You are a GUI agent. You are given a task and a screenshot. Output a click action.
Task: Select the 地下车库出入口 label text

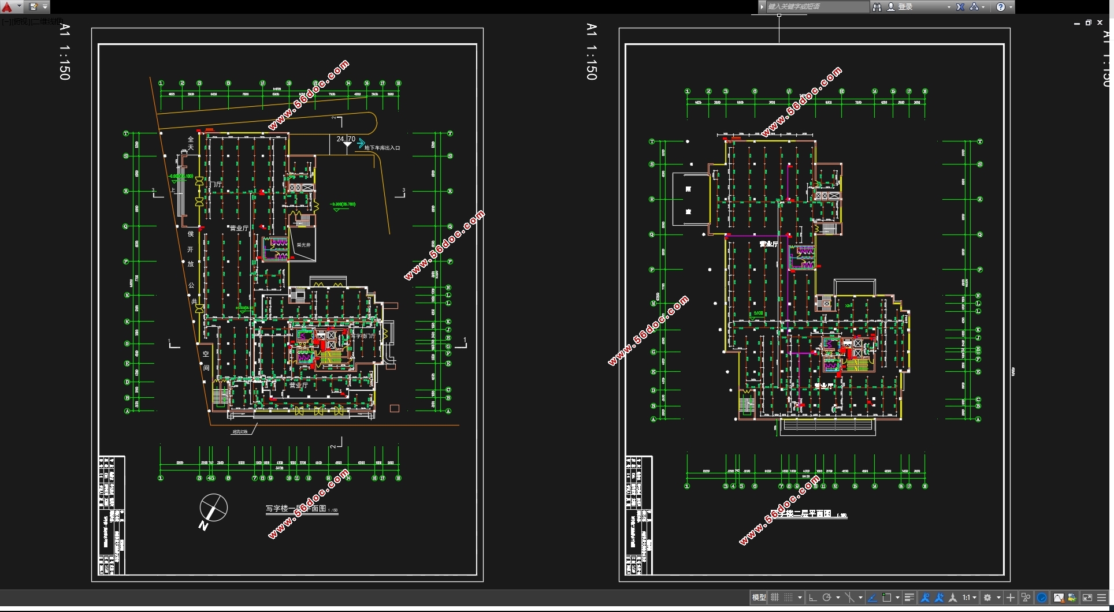382,148
